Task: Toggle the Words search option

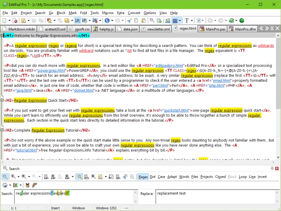Action: 184,177
